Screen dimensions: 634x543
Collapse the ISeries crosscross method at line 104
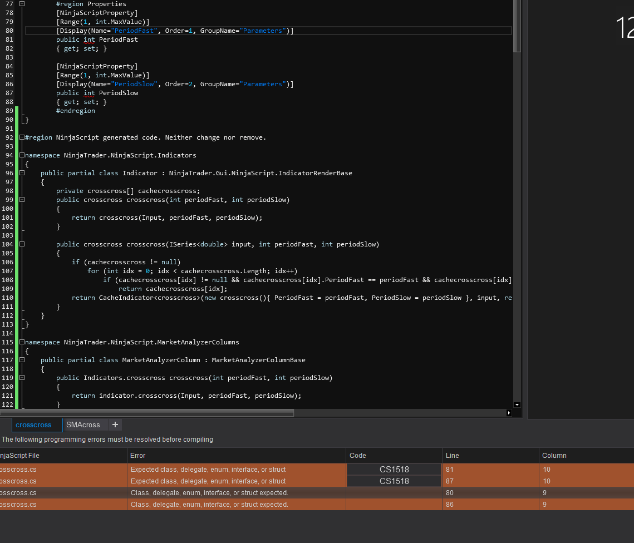[x=22, y=244]
